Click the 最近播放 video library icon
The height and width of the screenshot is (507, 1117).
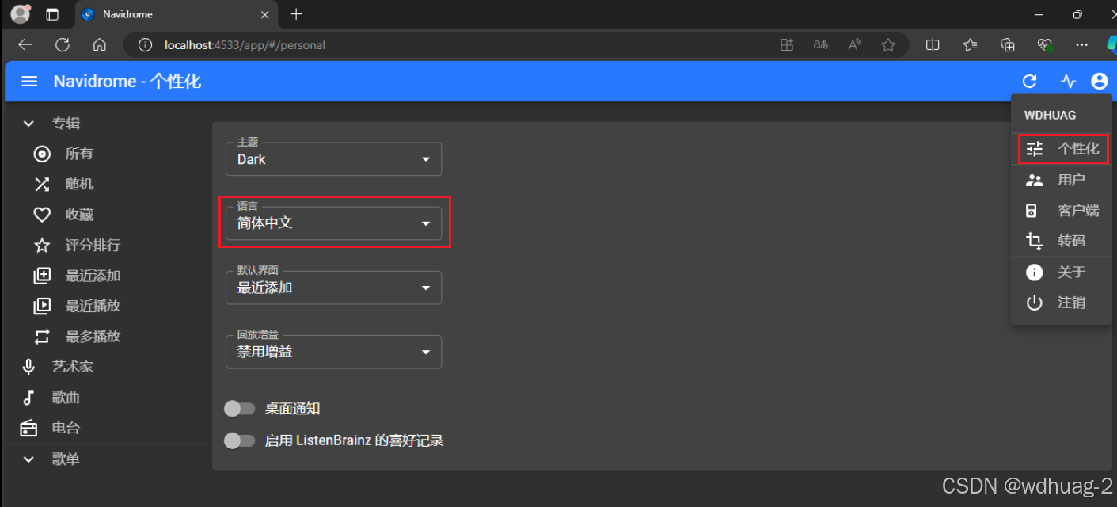42,306
